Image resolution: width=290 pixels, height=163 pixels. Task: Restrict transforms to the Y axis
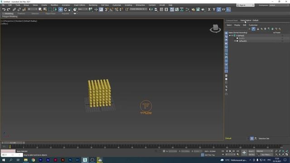click(214, 10)
